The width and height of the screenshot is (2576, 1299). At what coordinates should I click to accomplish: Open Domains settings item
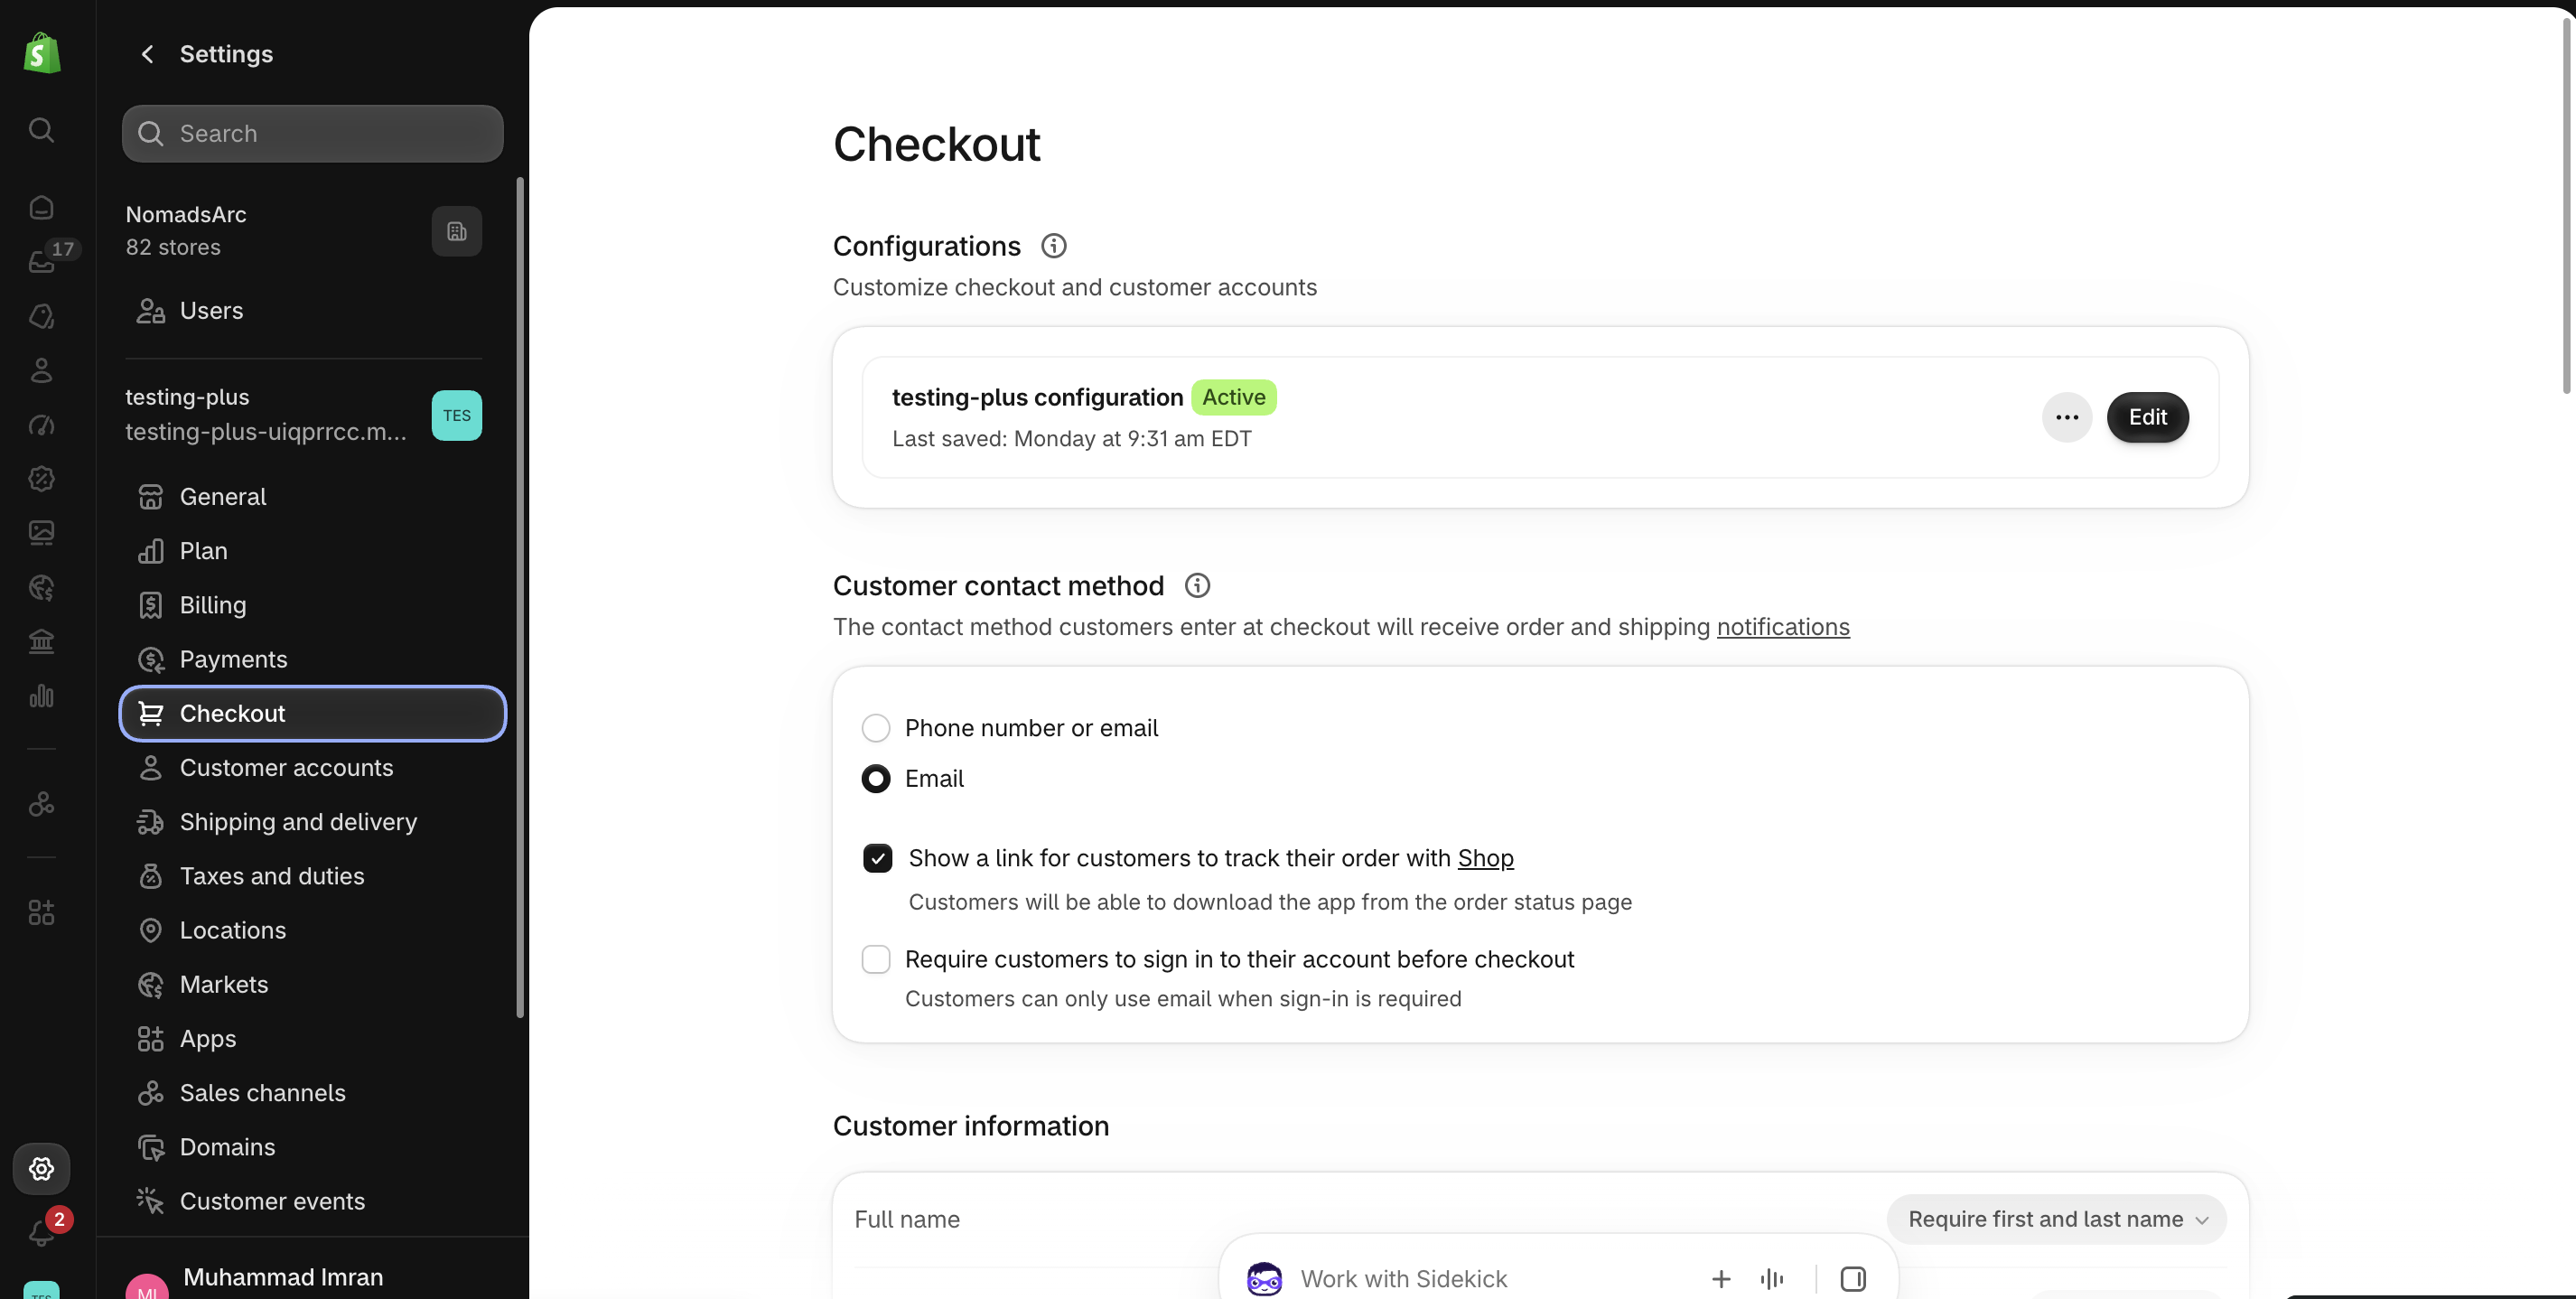[x=312, y=1147]
